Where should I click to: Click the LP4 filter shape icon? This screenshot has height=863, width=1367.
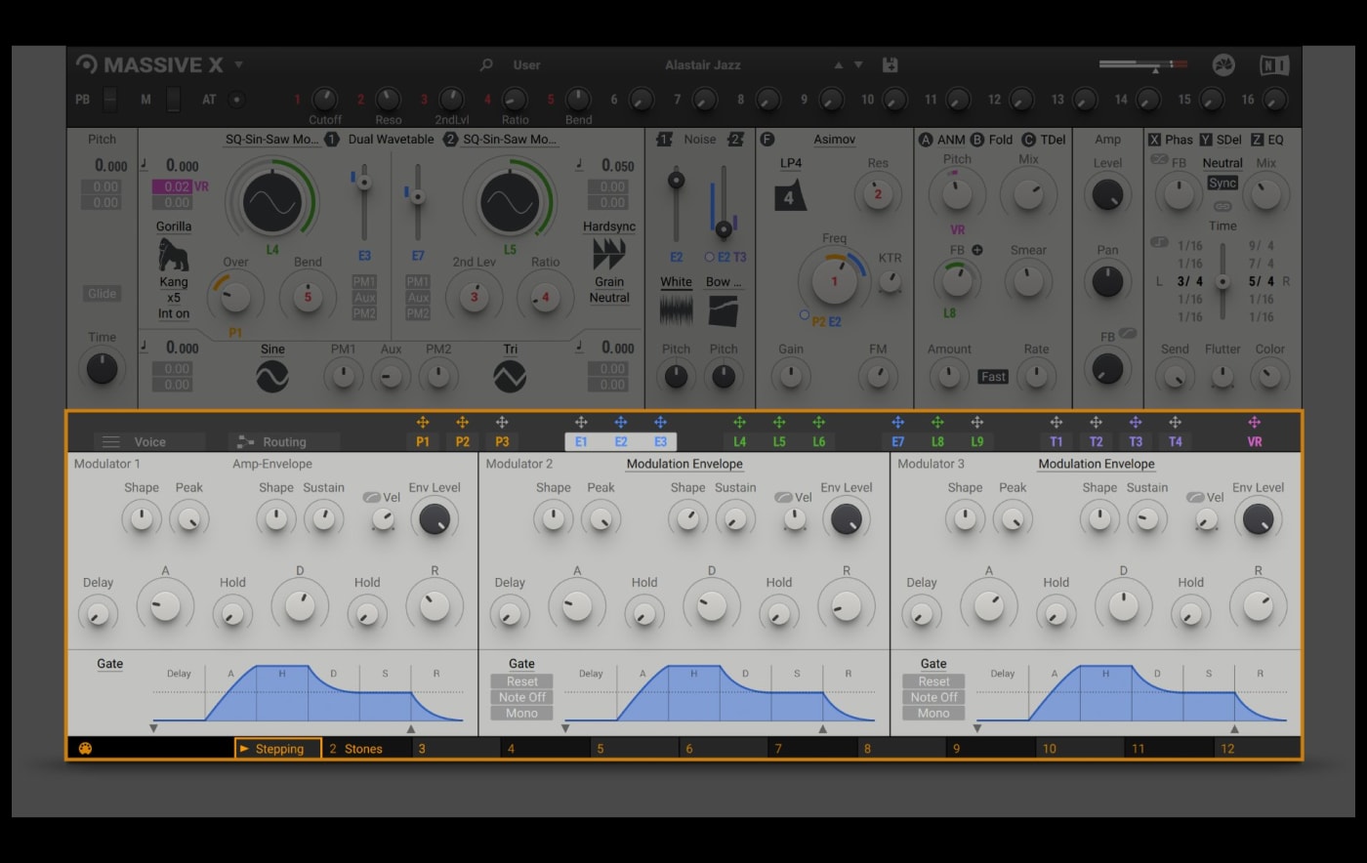pos(790,195)
